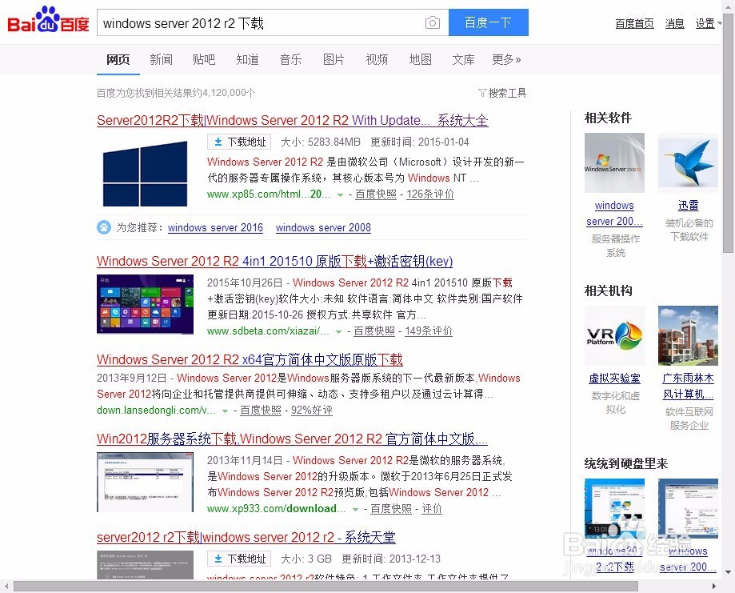Switch to the 地图 tab
This screenshot has height=593, width=735.
tap(420, 59)
